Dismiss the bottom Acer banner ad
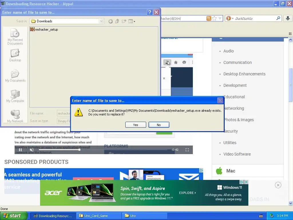293x220 pixels. [x=278, y=185]
